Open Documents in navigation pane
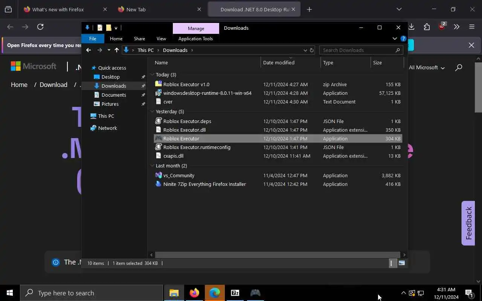The height and width of the screenshot is (301, 482). pyautogui.click(x=114, y=95)
